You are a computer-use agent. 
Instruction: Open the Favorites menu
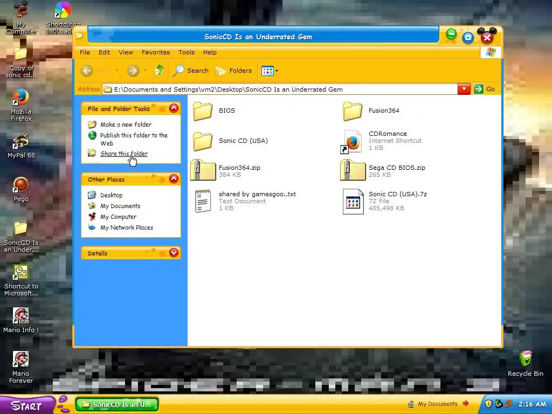tap(156, 52)
